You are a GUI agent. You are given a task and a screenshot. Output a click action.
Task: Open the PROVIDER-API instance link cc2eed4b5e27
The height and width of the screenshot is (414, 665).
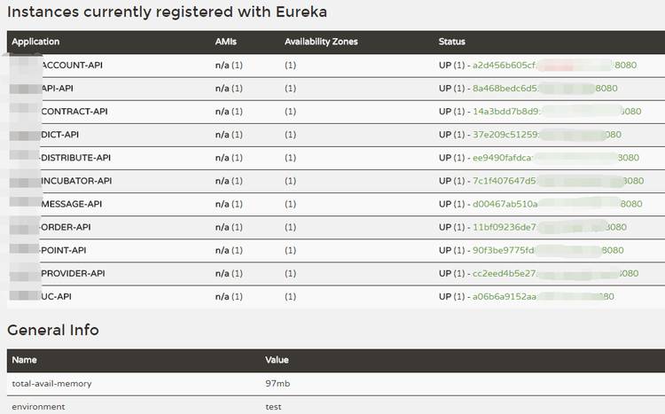point(556,273)
